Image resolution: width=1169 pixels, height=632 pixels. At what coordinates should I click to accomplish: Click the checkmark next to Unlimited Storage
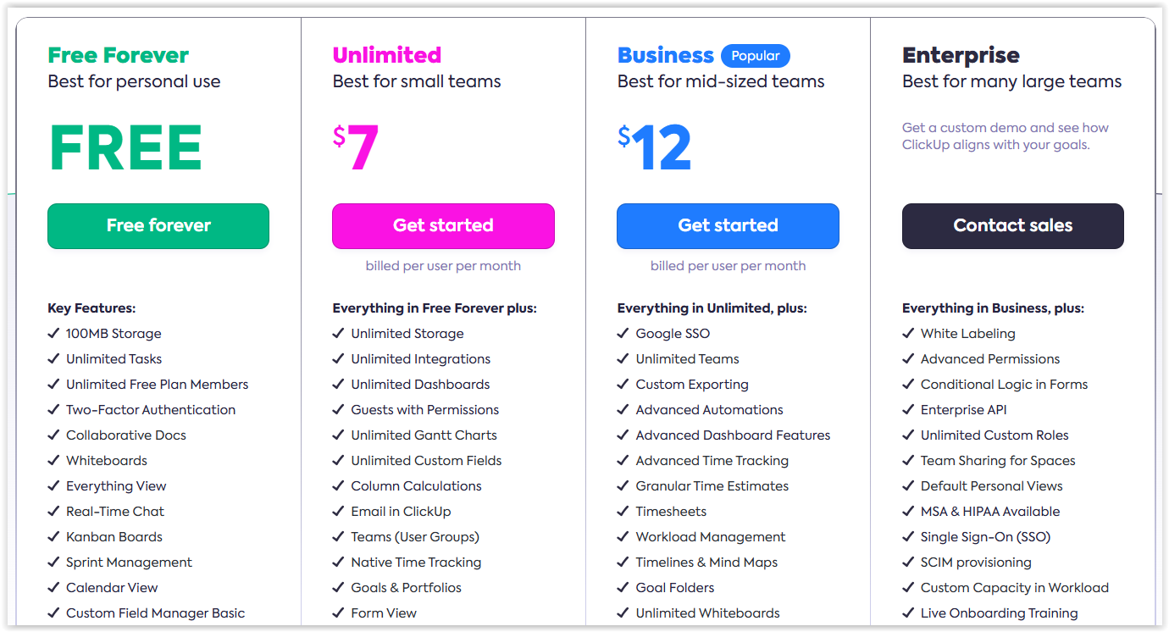(337, 333)
